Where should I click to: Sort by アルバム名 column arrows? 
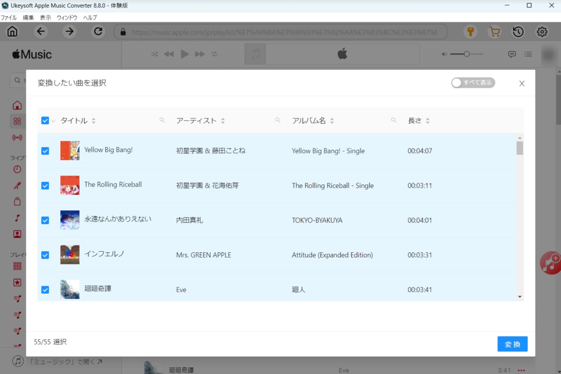332,121
